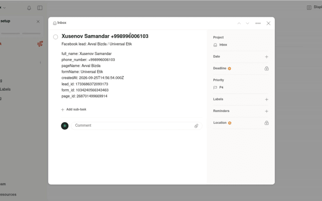Click the full_name: Xusenov Samandar line
The image size is (322, 201).
point(87,53)
